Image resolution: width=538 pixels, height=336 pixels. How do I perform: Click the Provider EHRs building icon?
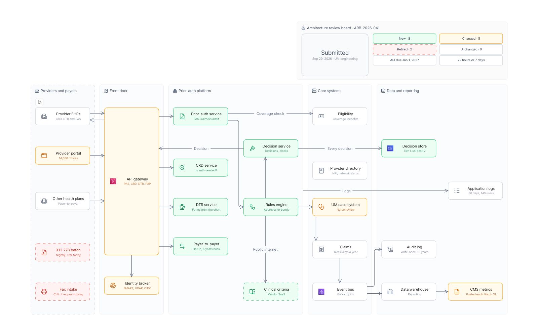(x=44, y=116)
